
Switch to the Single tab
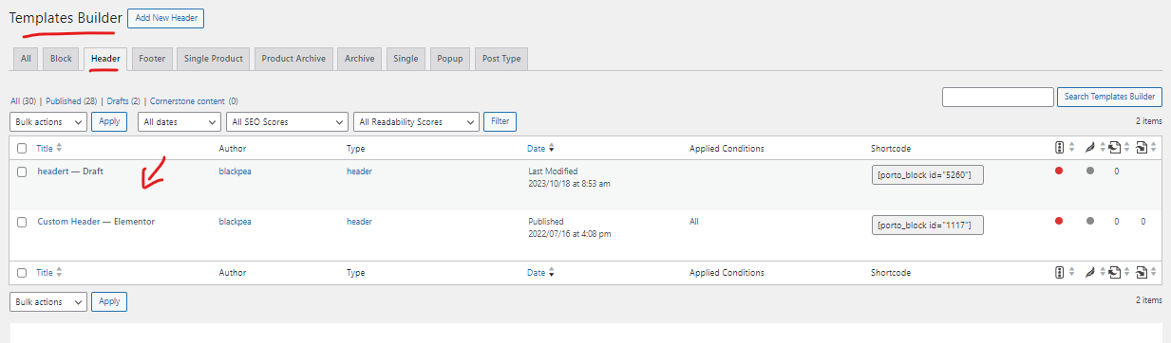coord(406,59)
